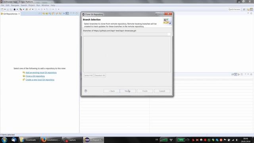Click the New wizard toolbar icon

(x=2, y=9)
